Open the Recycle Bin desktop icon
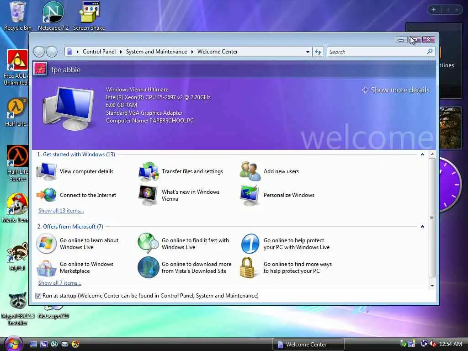468x351 pixels. pos(17,16)
